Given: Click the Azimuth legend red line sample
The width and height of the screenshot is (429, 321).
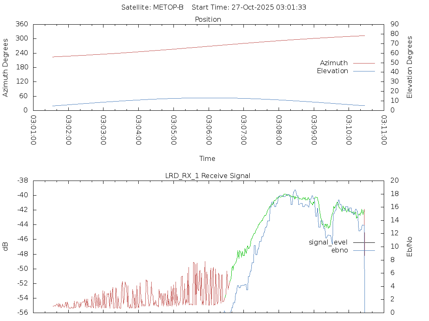Looking at the screenshot, I should click(x=364, y=63).
